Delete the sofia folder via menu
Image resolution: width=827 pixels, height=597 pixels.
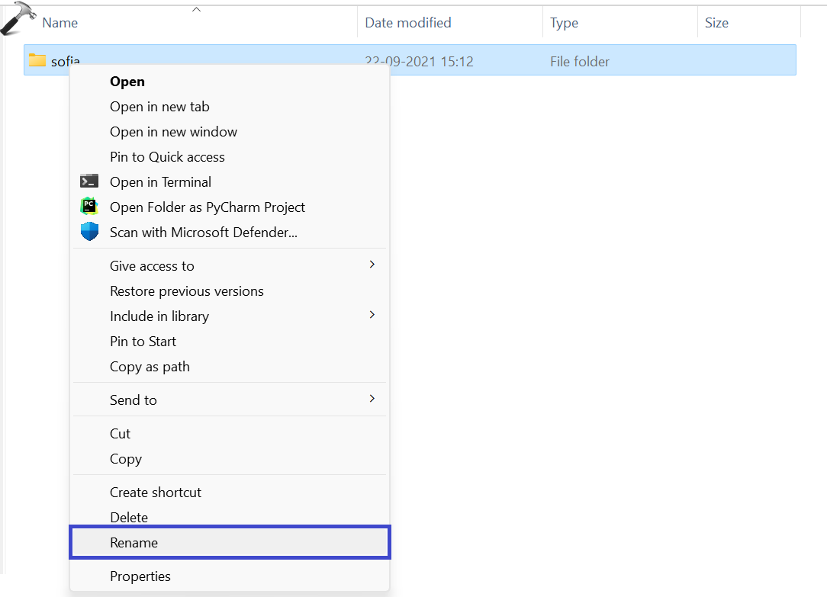coord(129,518)
